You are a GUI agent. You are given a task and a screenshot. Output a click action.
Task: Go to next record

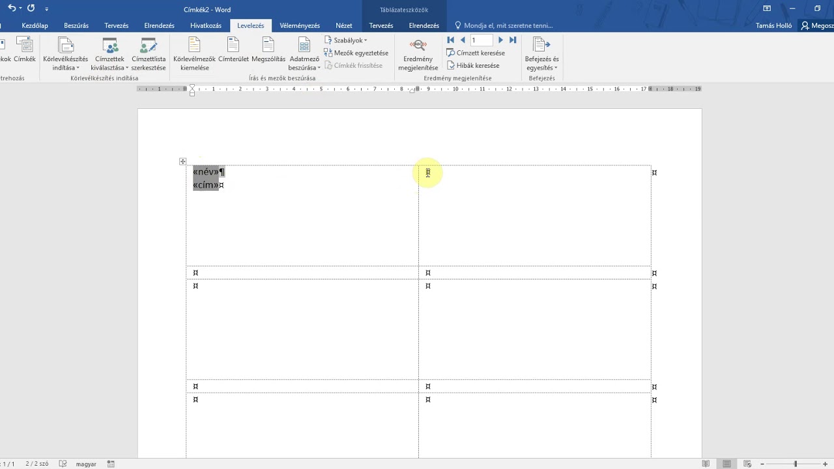pos(500,40)
